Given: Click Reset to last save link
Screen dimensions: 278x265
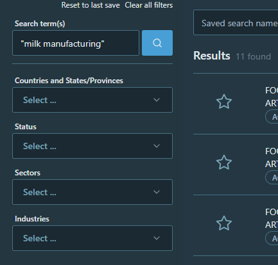Looking at the screenshot, I should (91, 5).
